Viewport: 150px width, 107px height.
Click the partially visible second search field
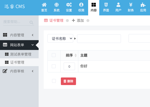click(x=139, y=38)
